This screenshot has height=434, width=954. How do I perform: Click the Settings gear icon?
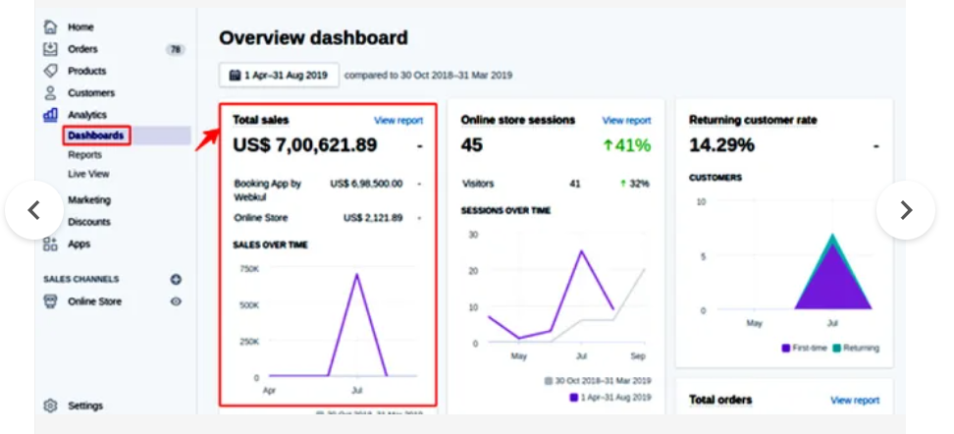tap(50, 406)
